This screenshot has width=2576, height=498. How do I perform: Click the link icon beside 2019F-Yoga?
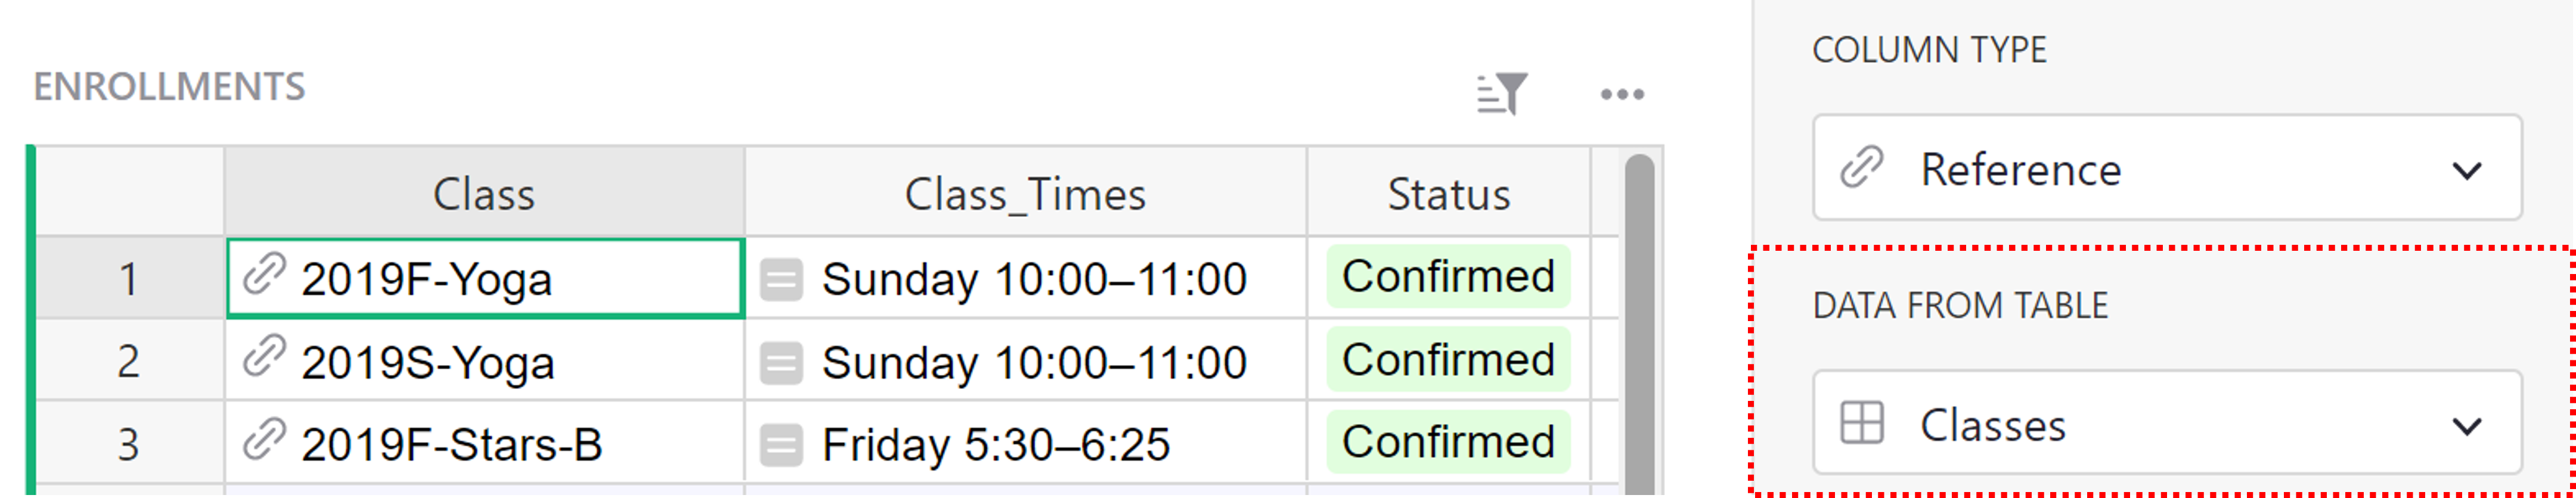pyautogui.click(x=264, y=278)
